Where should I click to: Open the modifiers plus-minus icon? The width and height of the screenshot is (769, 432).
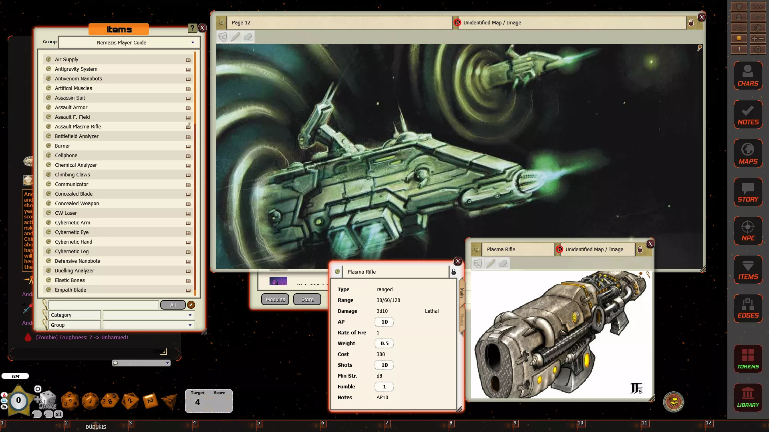point(757,39)
